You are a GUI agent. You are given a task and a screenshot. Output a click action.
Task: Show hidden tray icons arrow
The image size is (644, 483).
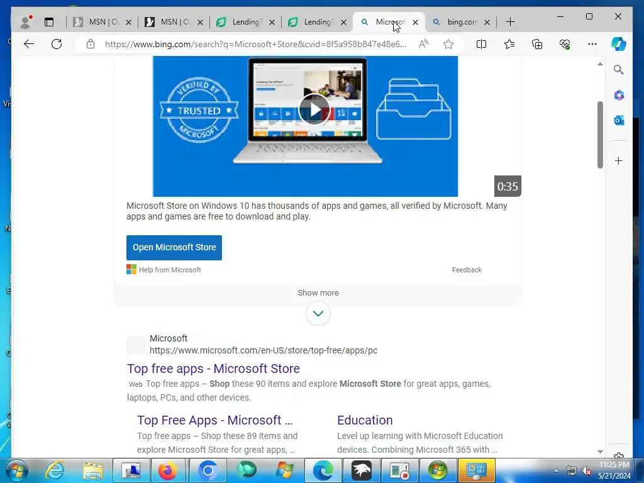coord(556,470)
